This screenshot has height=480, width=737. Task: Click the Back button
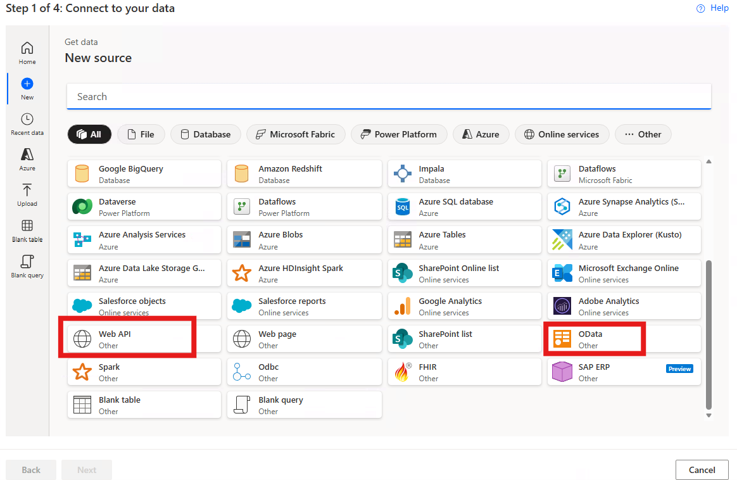(x=31, y=470)
